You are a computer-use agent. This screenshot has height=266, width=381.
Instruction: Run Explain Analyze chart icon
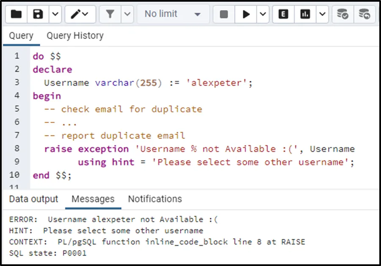coord(305,14)
